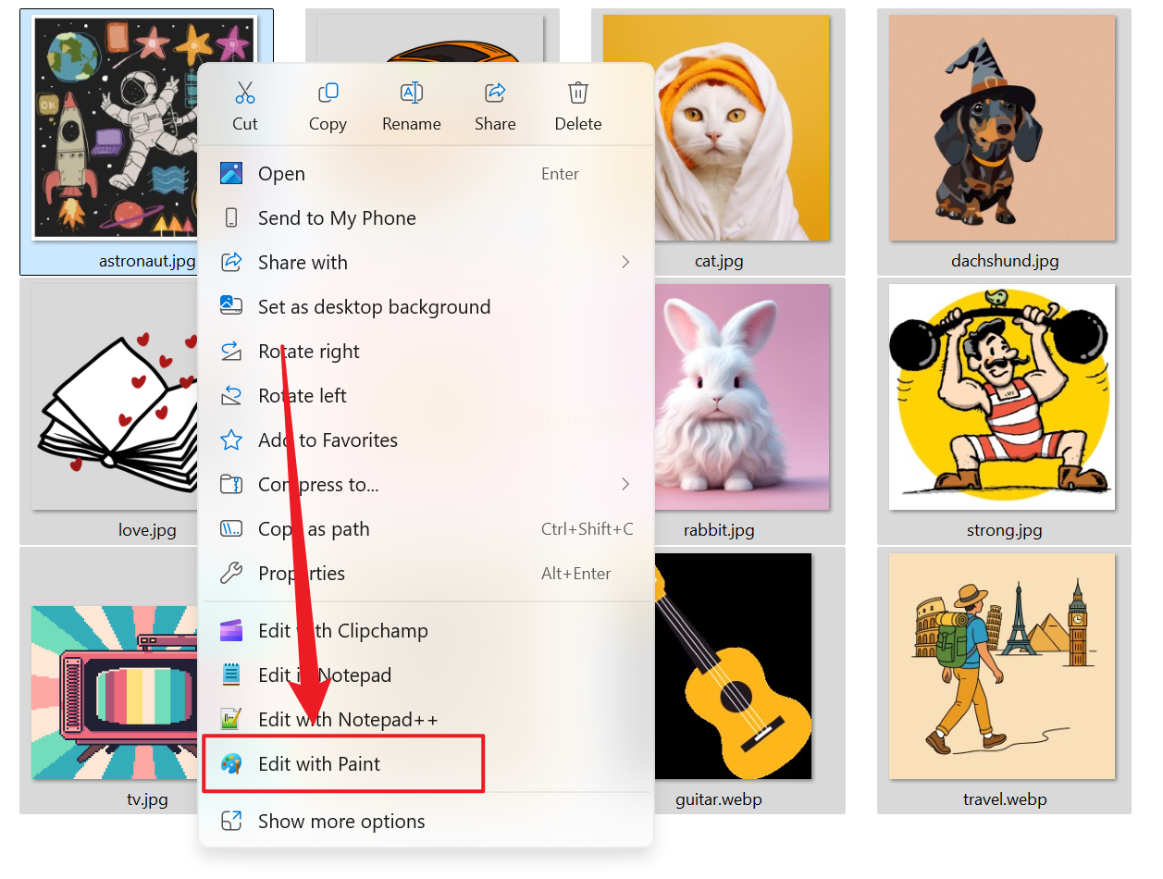Click the Ctrl+Shift+C shortcut text
This screenshot has width=1163, height=879.
point(588,529)
